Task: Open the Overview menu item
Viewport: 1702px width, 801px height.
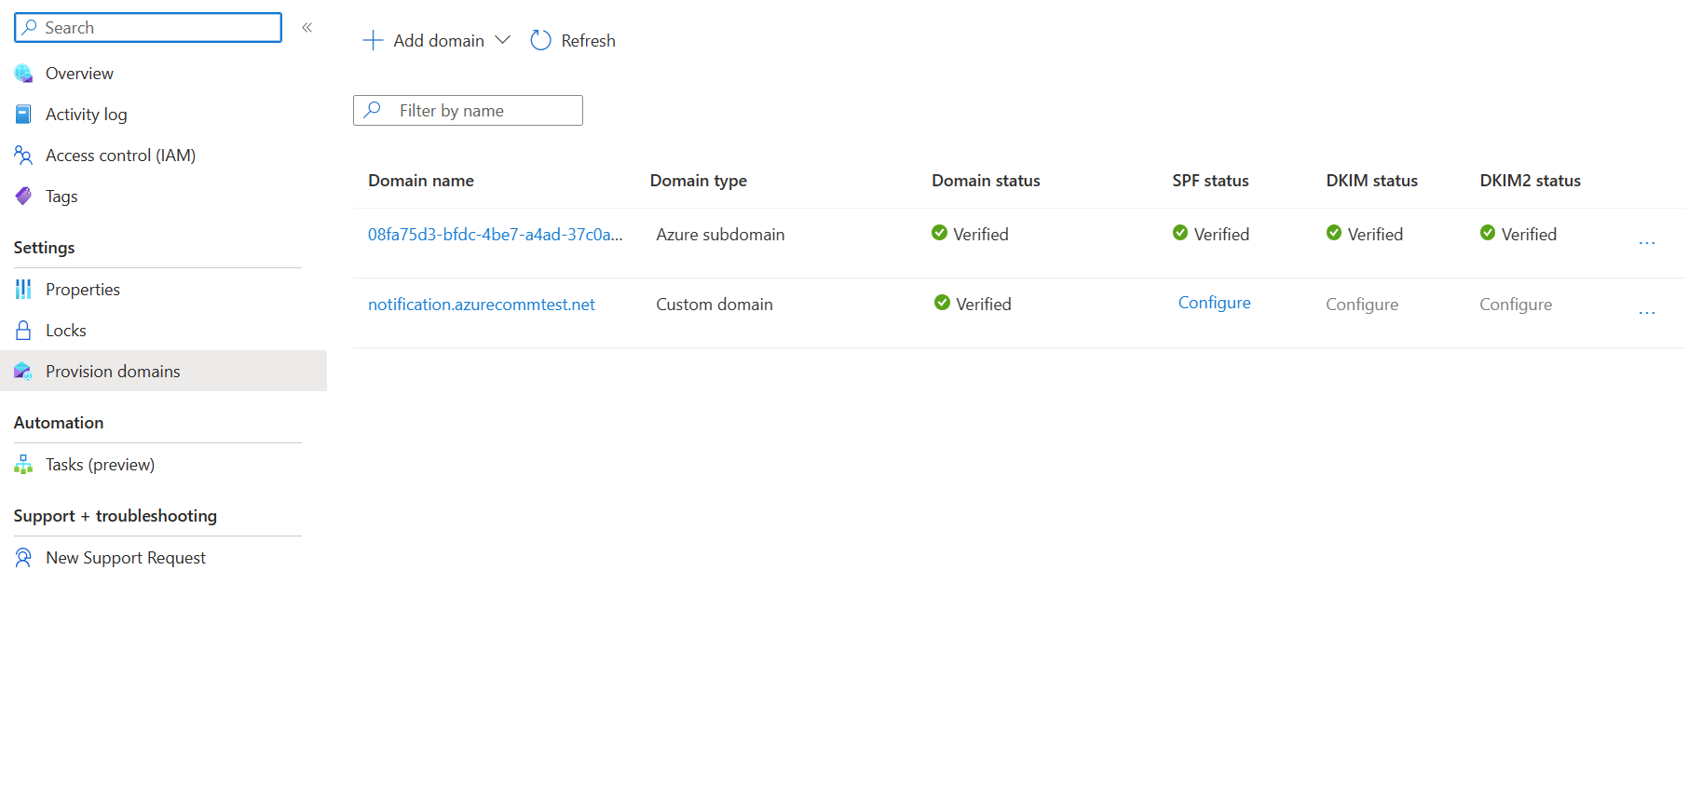Action: (x=163, y=74)
